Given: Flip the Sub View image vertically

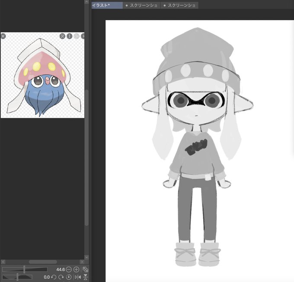Looking at the screenshot, I should tap(86, 277).
